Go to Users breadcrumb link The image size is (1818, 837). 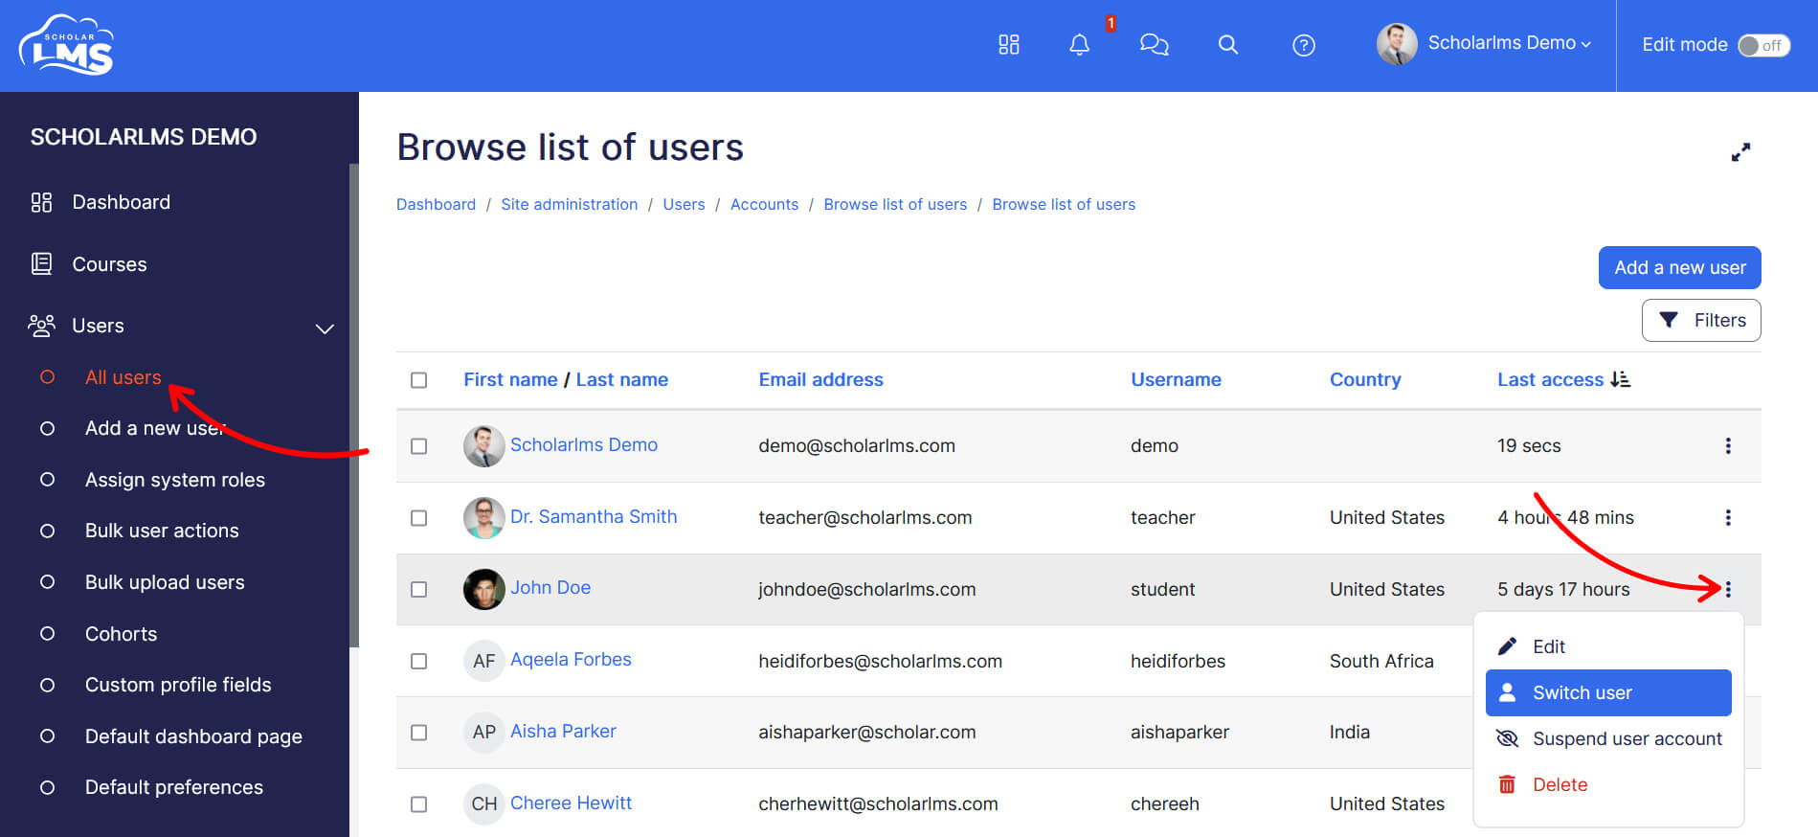[x=684, y=204]
